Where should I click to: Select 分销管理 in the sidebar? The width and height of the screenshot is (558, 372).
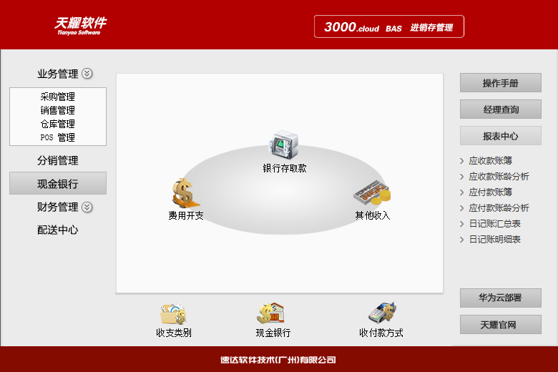click(x=58, y=160)
